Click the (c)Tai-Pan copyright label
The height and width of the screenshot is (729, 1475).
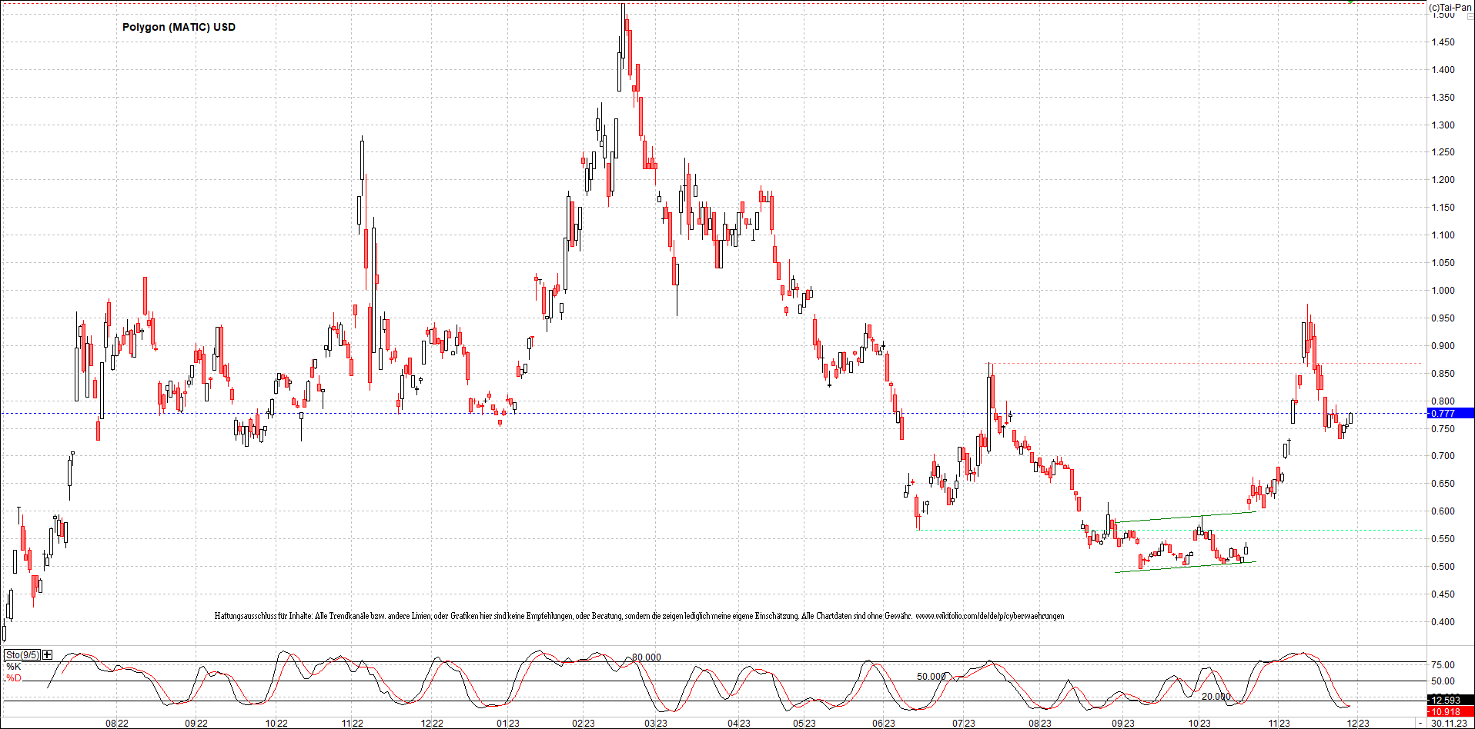(x=1450, y=7)
